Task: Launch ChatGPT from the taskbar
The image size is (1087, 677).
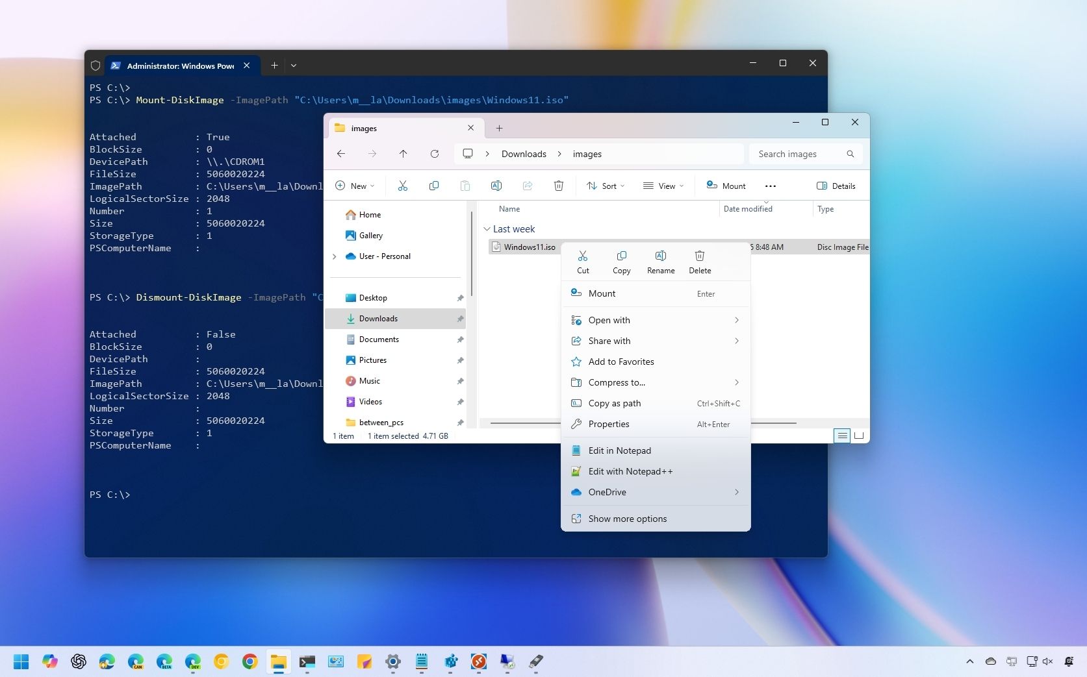Action: tap(79, 661)
